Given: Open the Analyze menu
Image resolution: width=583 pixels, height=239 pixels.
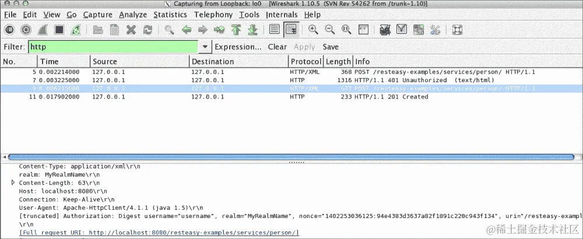Looking at the screenshot, I should click(x=133, y=15).
